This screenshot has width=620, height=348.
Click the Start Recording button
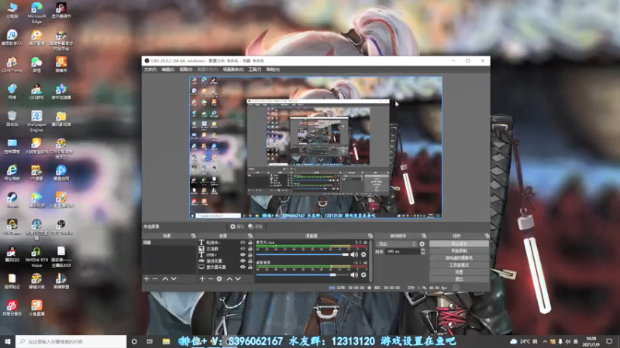coord(459,251)
